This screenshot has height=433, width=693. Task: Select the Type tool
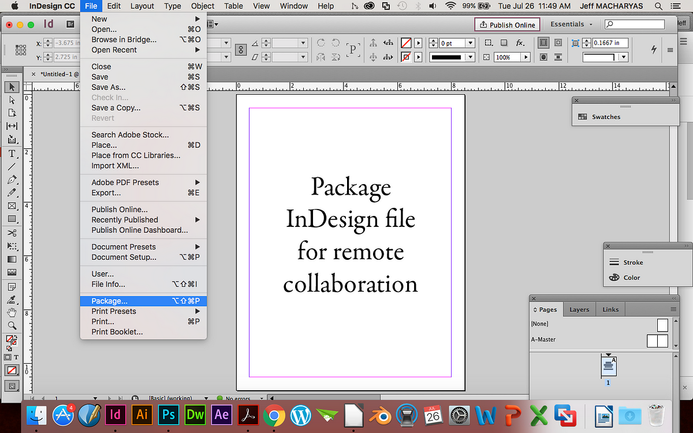point(12,154)
